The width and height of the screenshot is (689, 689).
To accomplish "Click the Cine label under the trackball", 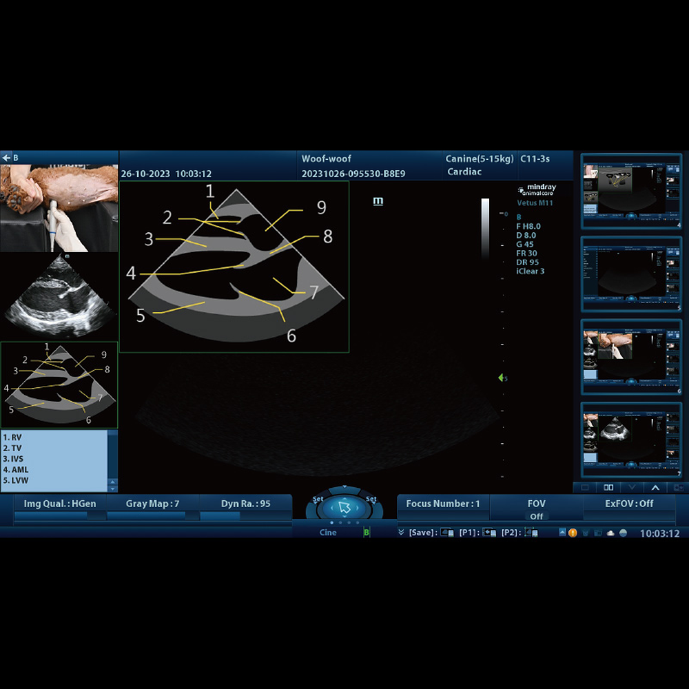I will click(x=328, y=533).
